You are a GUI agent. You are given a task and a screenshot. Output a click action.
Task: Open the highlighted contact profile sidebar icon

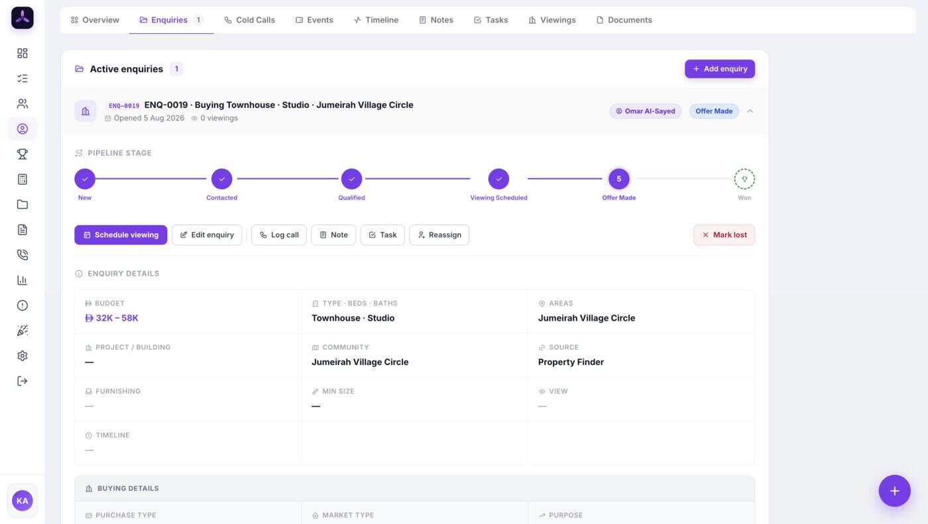pyautogui.click(x=23, y=129)
